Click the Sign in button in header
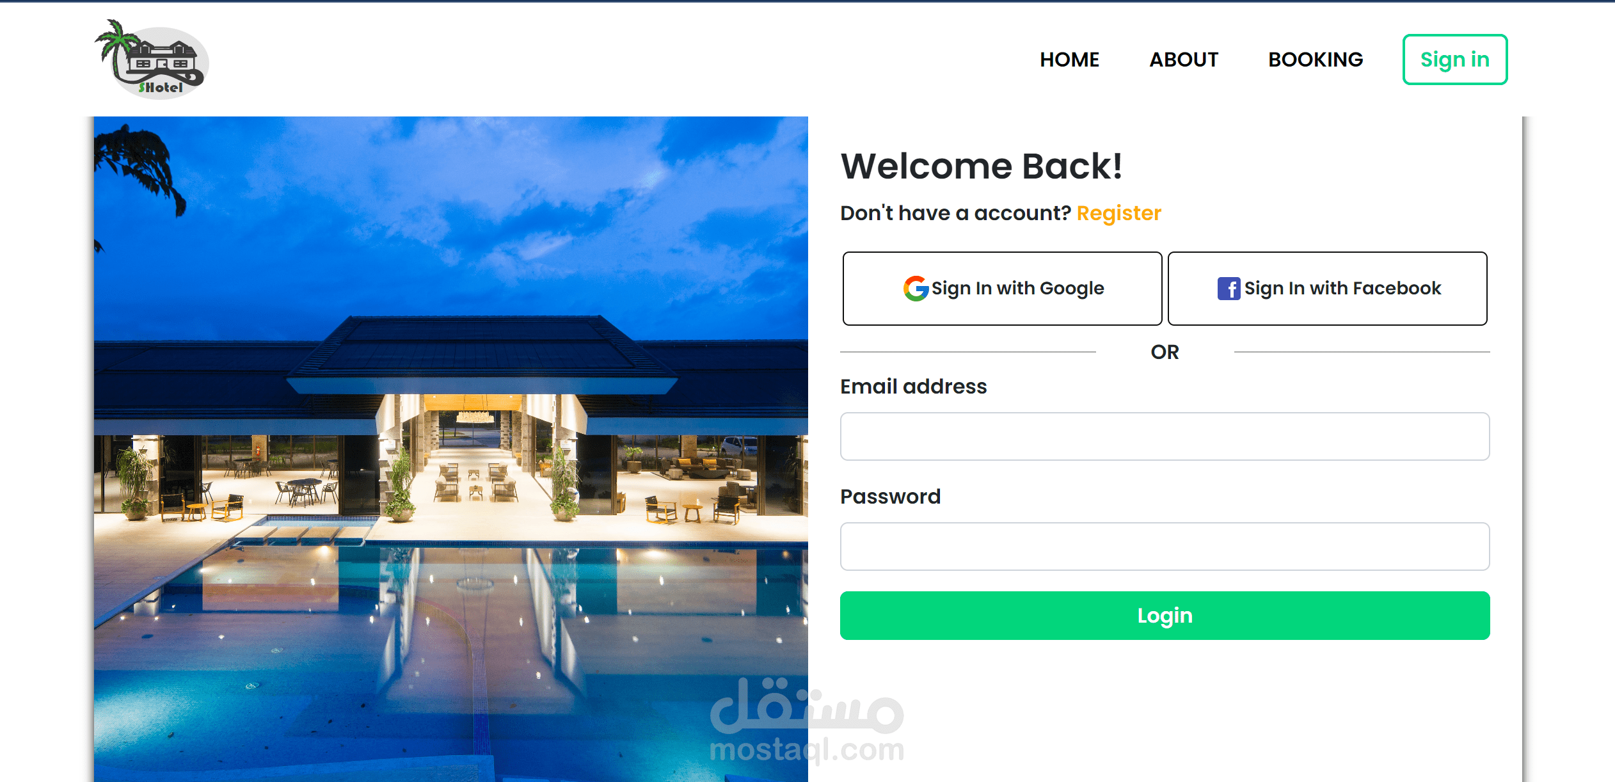 1455,60
